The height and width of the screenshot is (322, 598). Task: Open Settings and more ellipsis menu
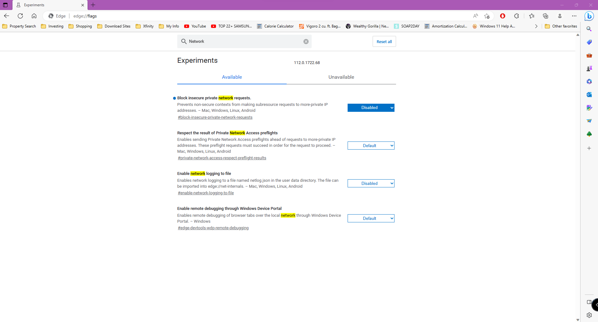[574, 16]
